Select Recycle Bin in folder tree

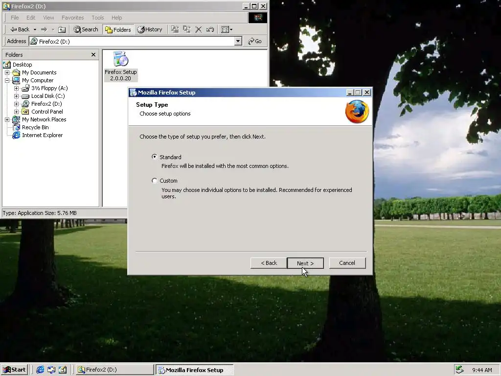(35, 127)
